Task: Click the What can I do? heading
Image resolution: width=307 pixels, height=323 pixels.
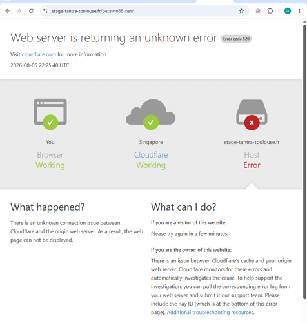Action: point(184,207)
